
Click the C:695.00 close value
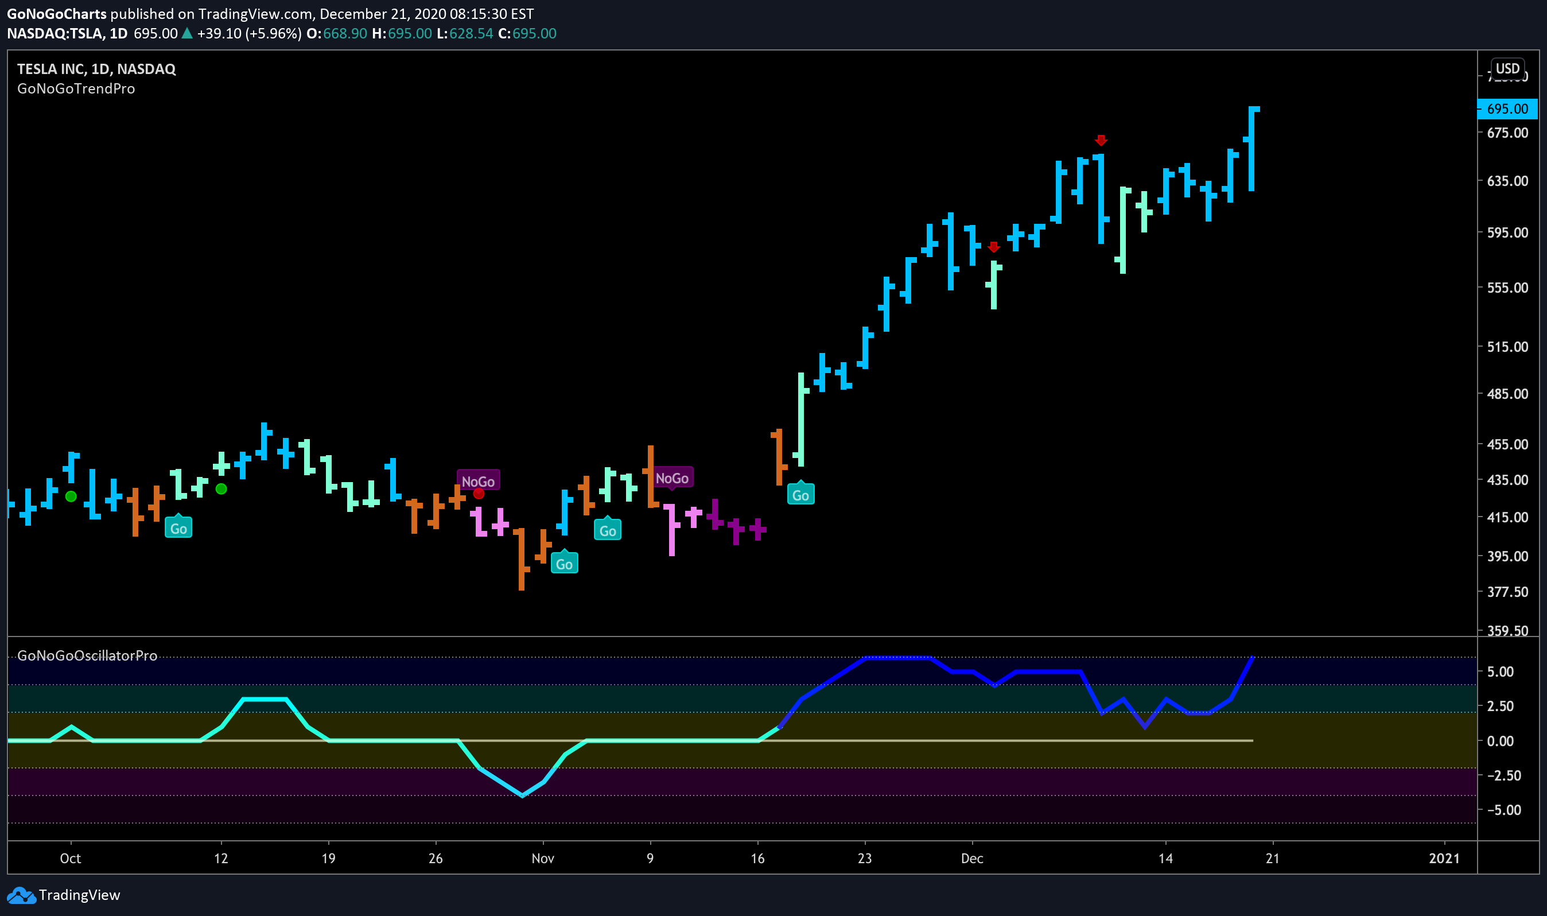[527, 33]
